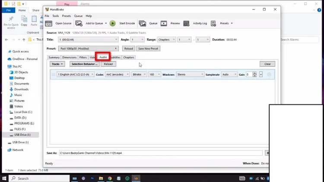Expand Add to Queue dropdown arrow
The image size is (324, 182).
click(106, 23)
